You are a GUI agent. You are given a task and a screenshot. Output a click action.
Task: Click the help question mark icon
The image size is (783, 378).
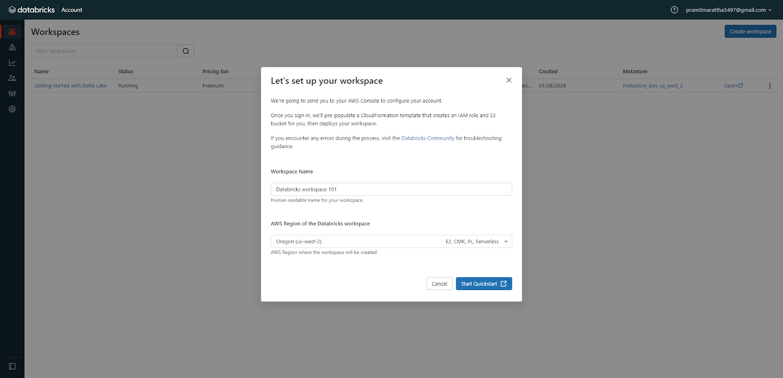(674, 10)
